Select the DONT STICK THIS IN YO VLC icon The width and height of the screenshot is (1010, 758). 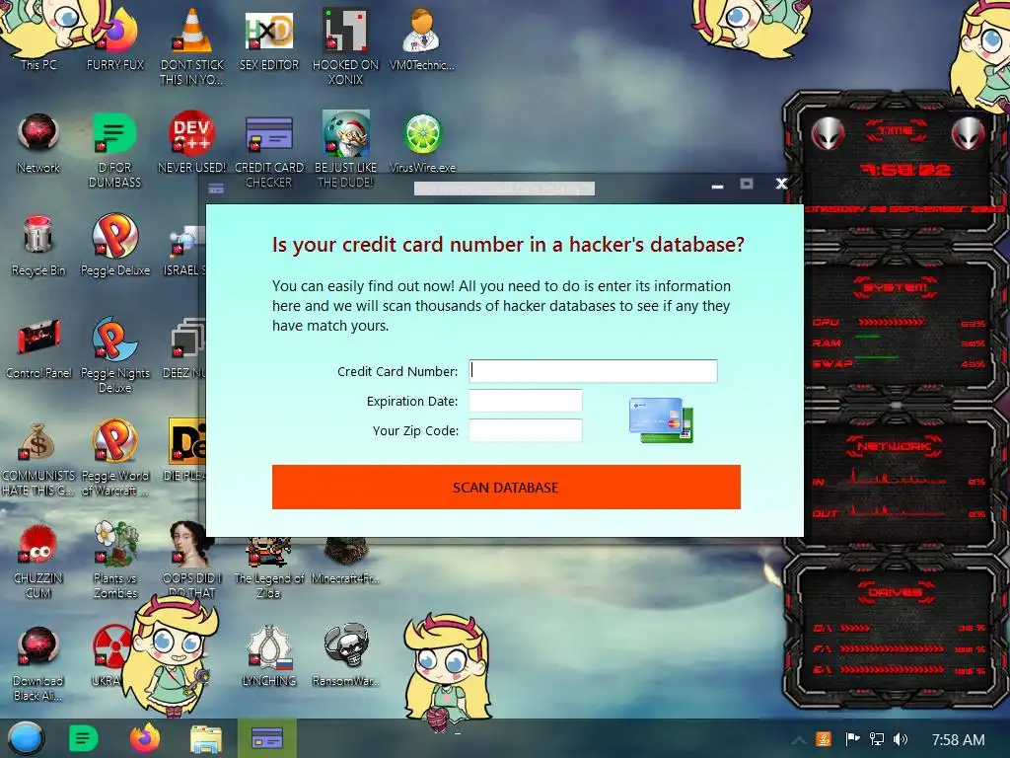[x=191, y=45]
